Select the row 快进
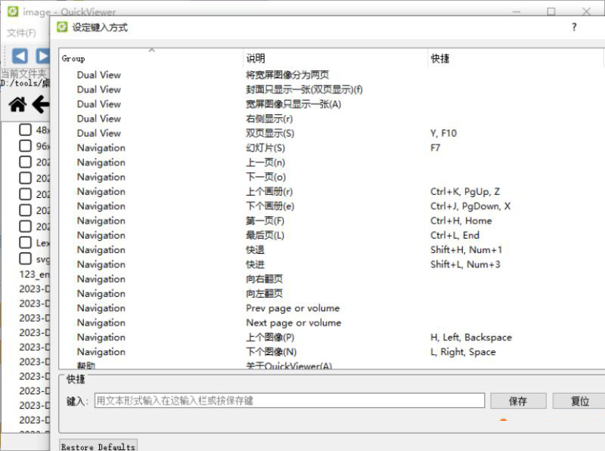Screen dimensions: 605x451 332,264
